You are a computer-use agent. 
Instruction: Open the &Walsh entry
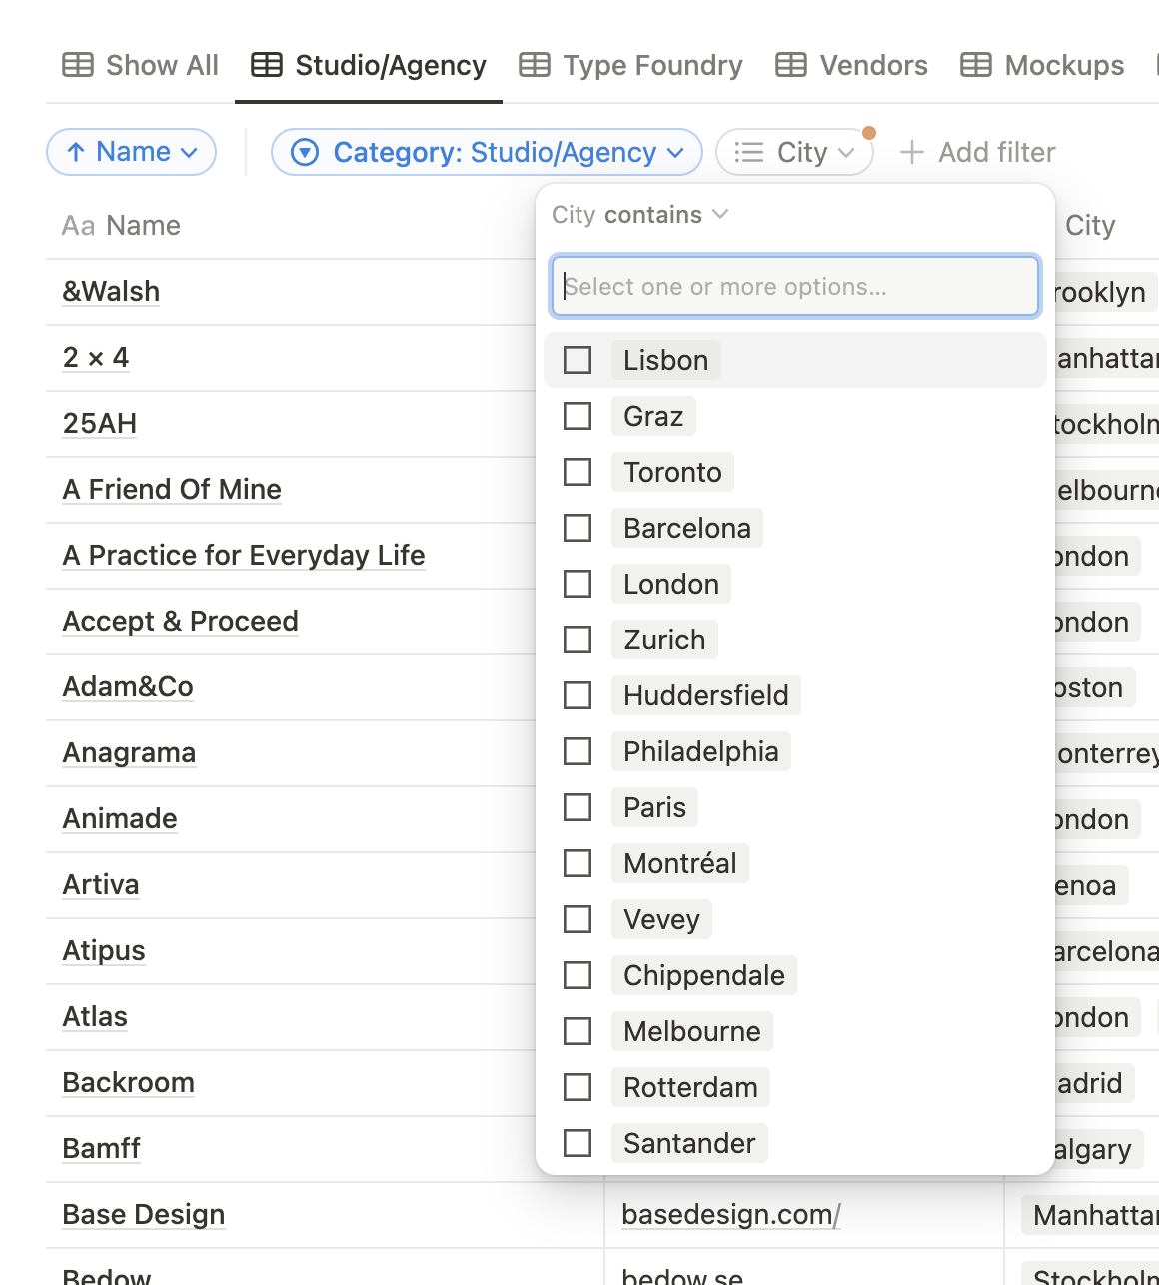(111, 292)
